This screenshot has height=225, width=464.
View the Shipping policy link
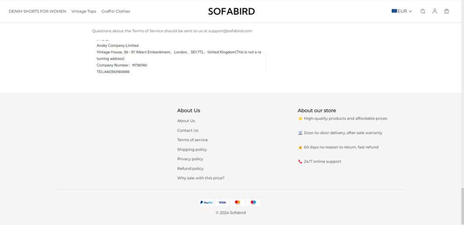[192, 149]
